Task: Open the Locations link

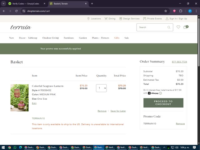Action: 94,19
